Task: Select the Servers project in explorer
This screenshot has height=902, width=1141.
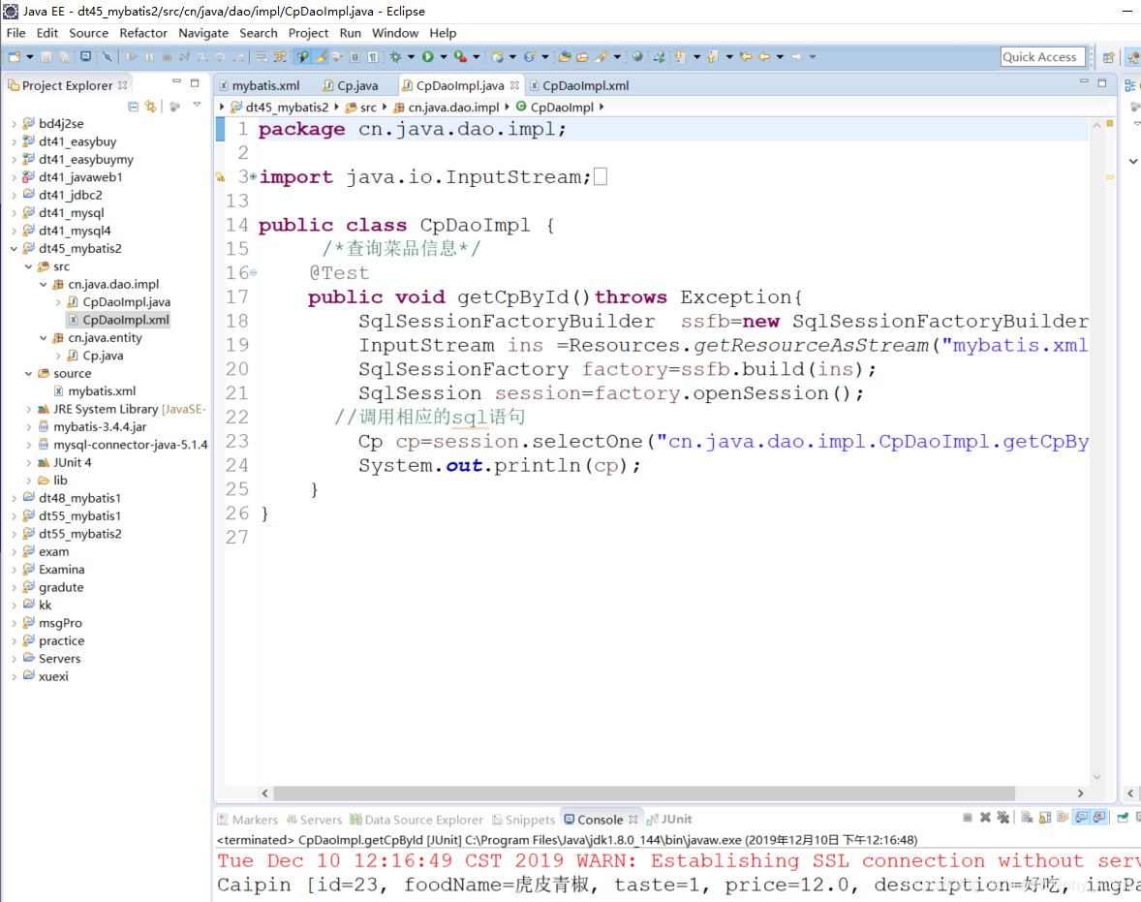Action: [51, 659]
